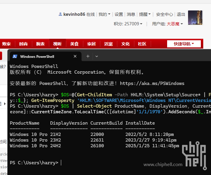Open the 社区 forum section
This screenshot has width=211, height=175.
click(x=142, y=44)
